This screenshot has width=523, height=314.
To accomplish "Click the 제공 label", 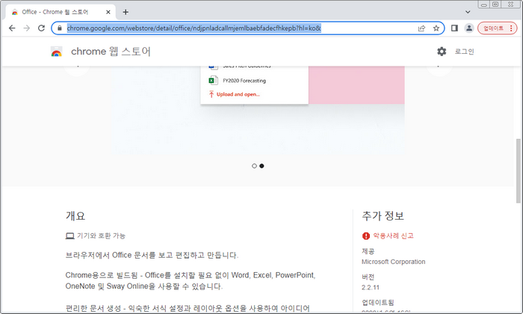I will tap(368, 251).
